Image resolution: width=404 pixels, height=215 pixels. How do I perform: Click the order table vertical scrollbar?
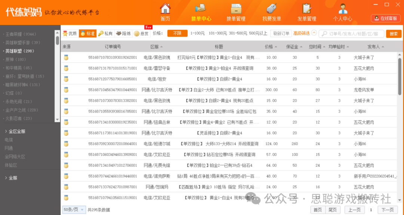tap(400, 75)
